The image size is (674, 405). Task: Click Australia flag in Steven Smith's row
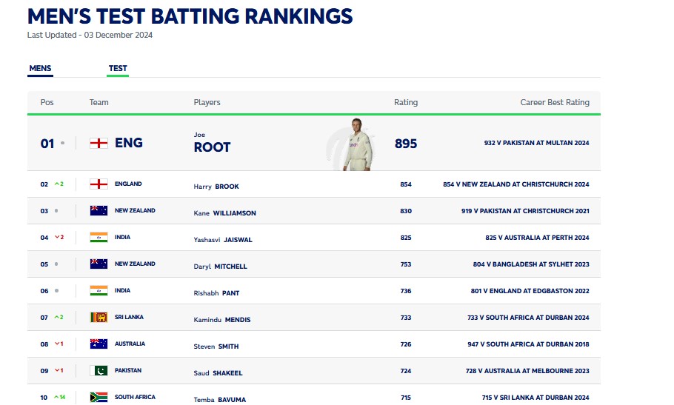point(99,344)
